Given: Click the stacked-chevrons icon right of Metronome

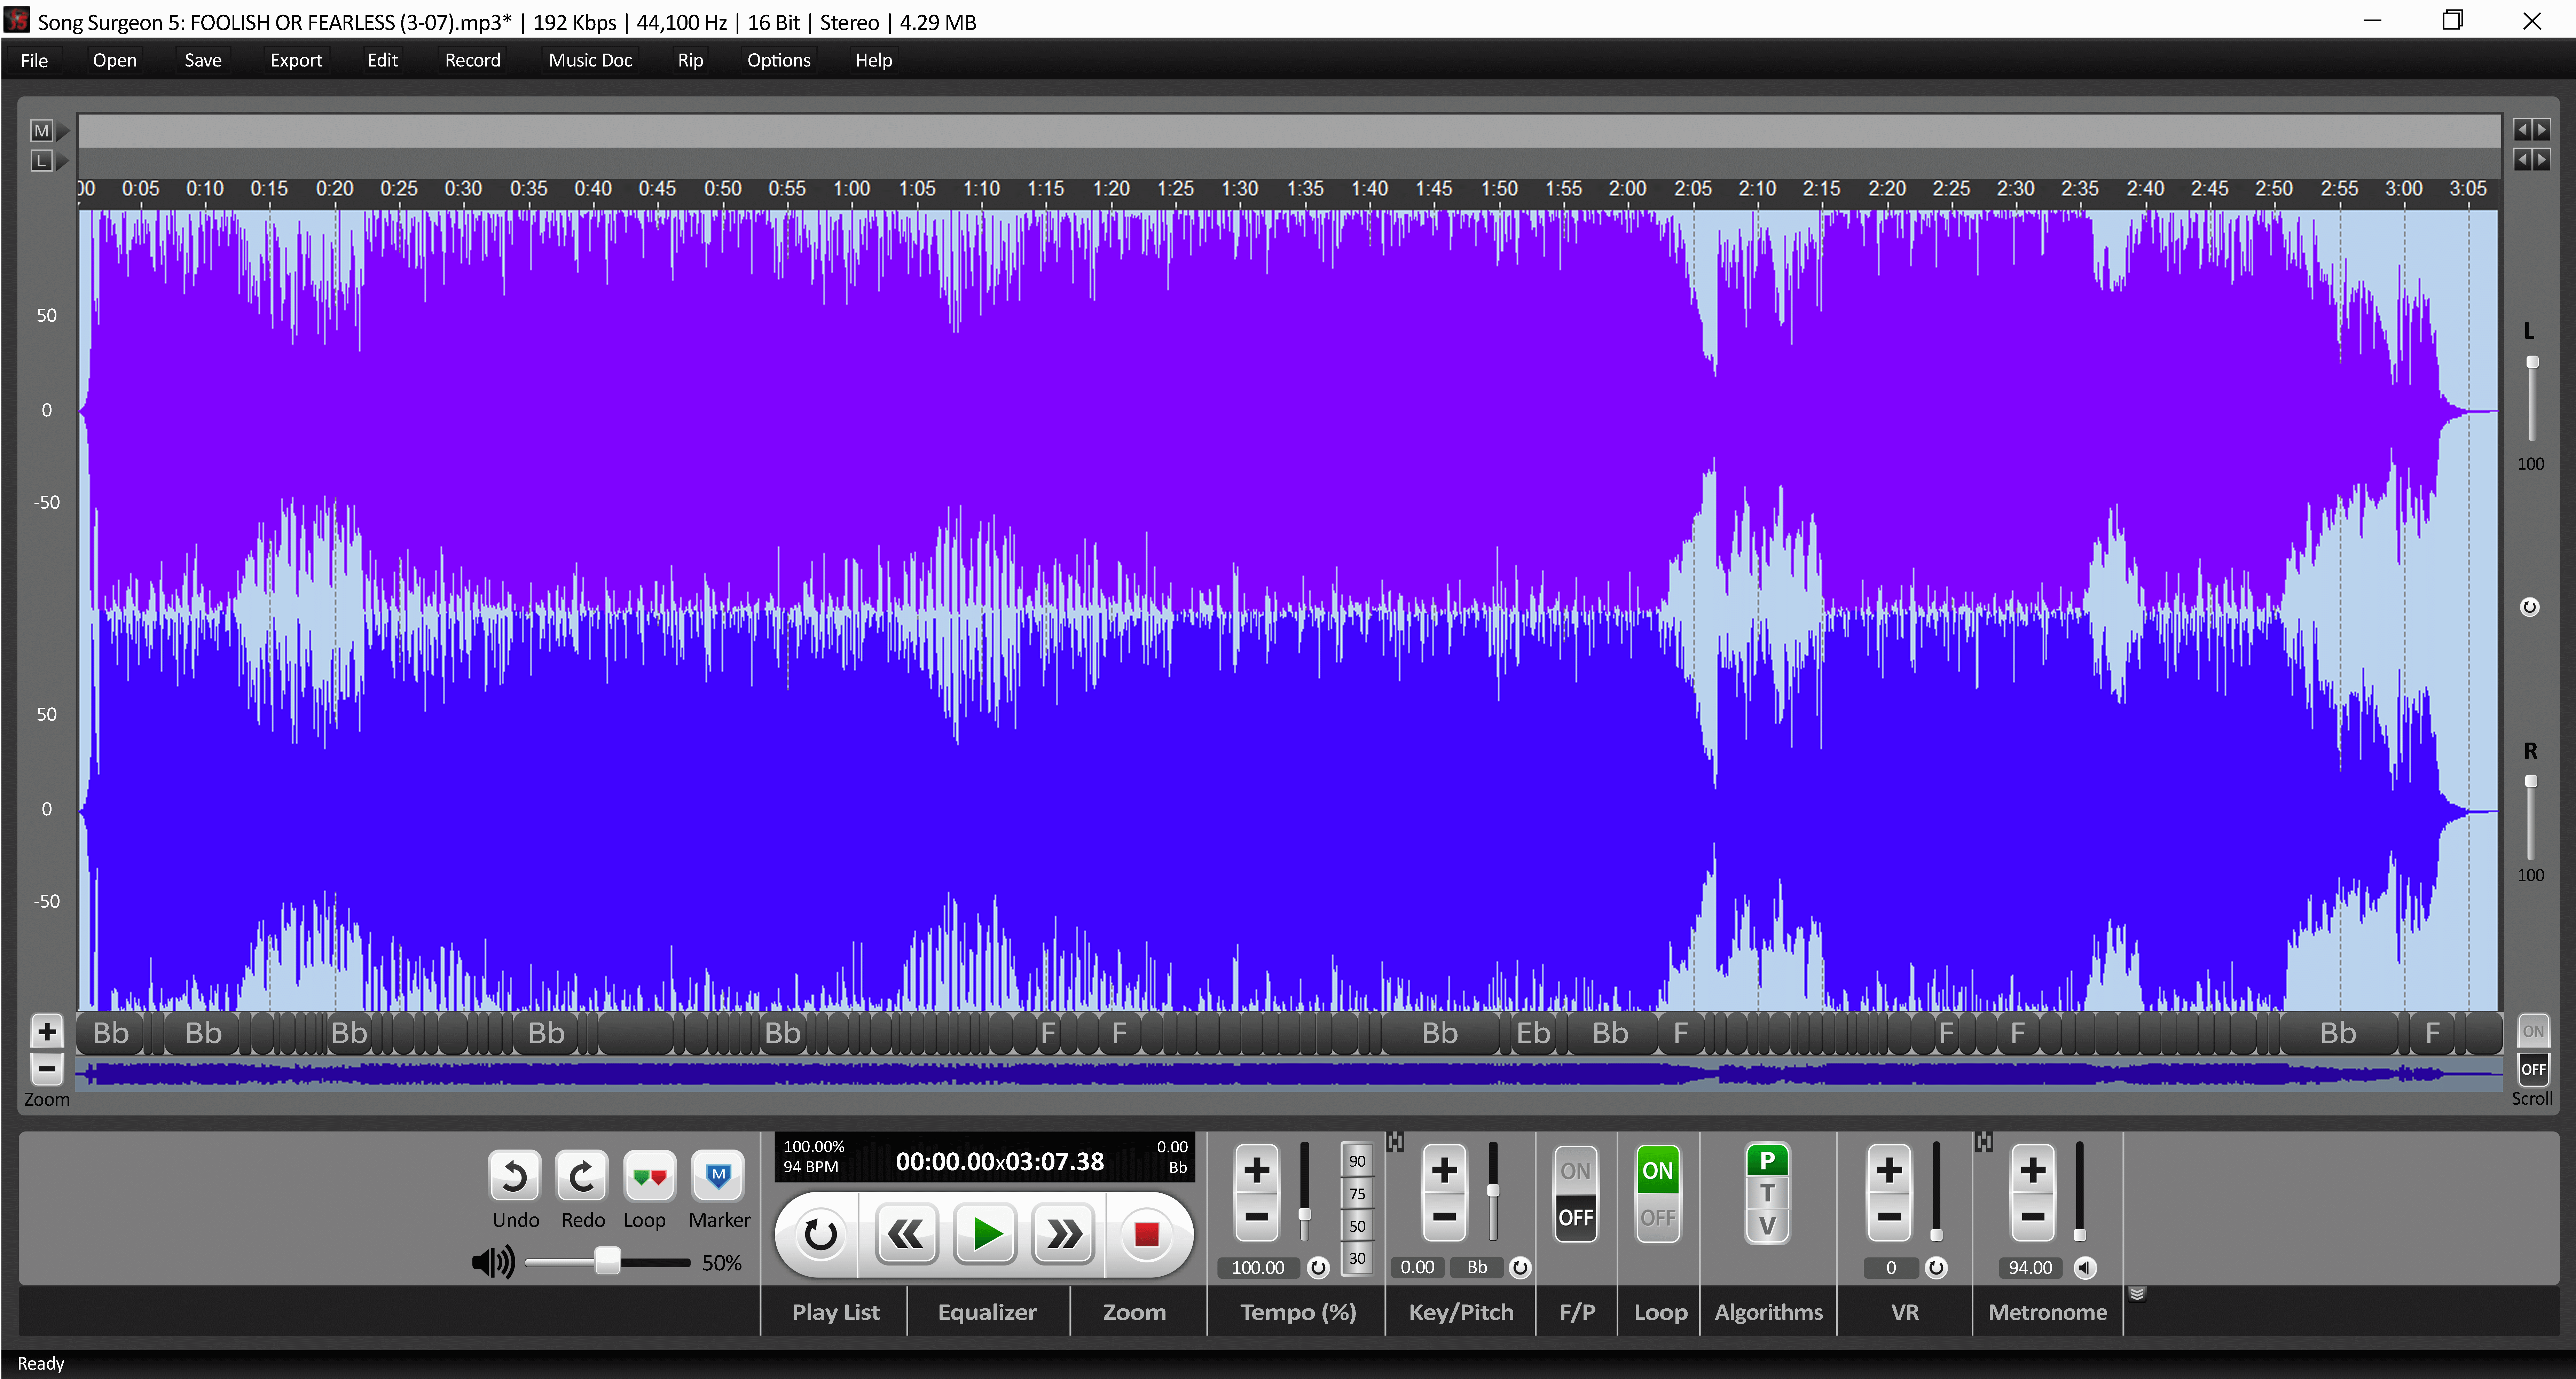Looking at the screenshot, I should pos(2137,1294).
